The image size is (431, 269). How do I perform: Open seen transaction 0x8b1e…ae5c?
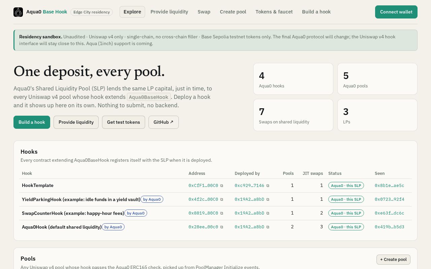pyautogui.click(x=390, y=186)
